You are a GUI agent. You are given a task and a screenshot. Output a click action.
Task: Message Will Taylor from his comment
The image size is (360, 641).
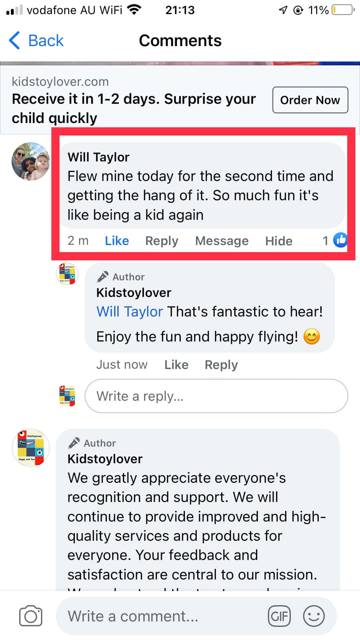[x=222, y=241]
